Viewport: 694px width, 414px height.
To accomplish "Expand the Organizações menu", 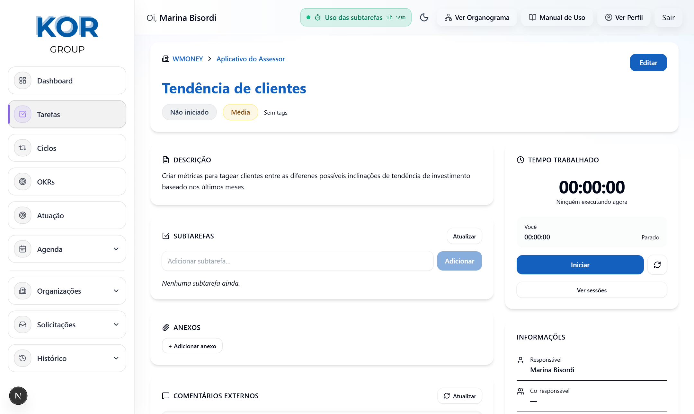I will coord(116,291).
